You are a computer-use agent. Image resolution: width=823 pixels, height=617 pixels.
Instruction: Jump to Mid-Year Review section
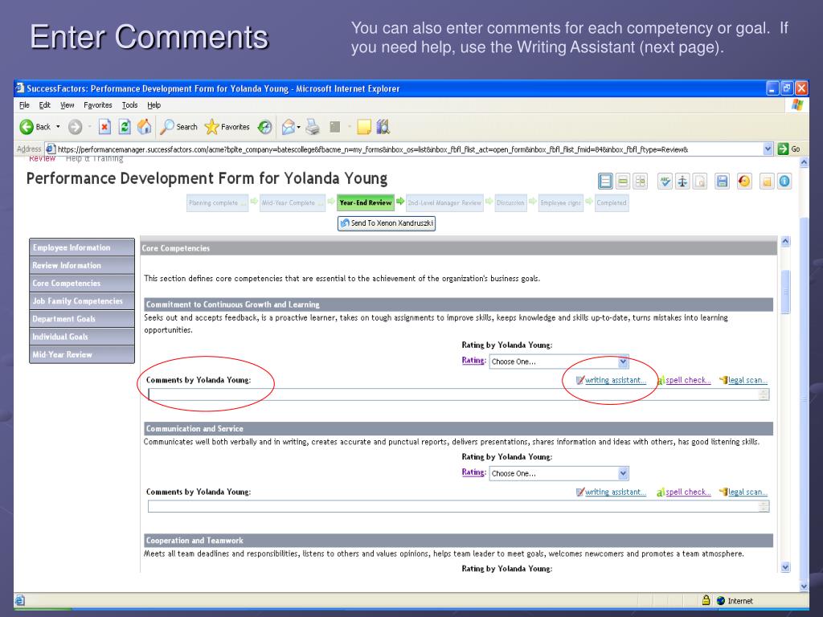pyautogui.click(x=82, y=354)
